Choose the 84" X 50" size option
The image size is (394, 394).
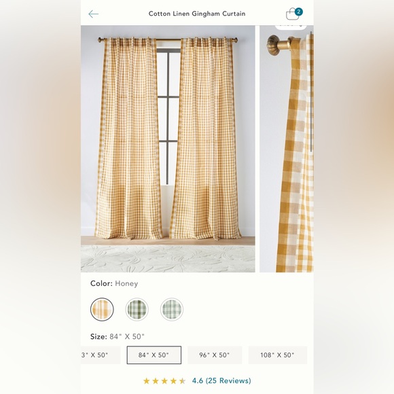point(154,355)
